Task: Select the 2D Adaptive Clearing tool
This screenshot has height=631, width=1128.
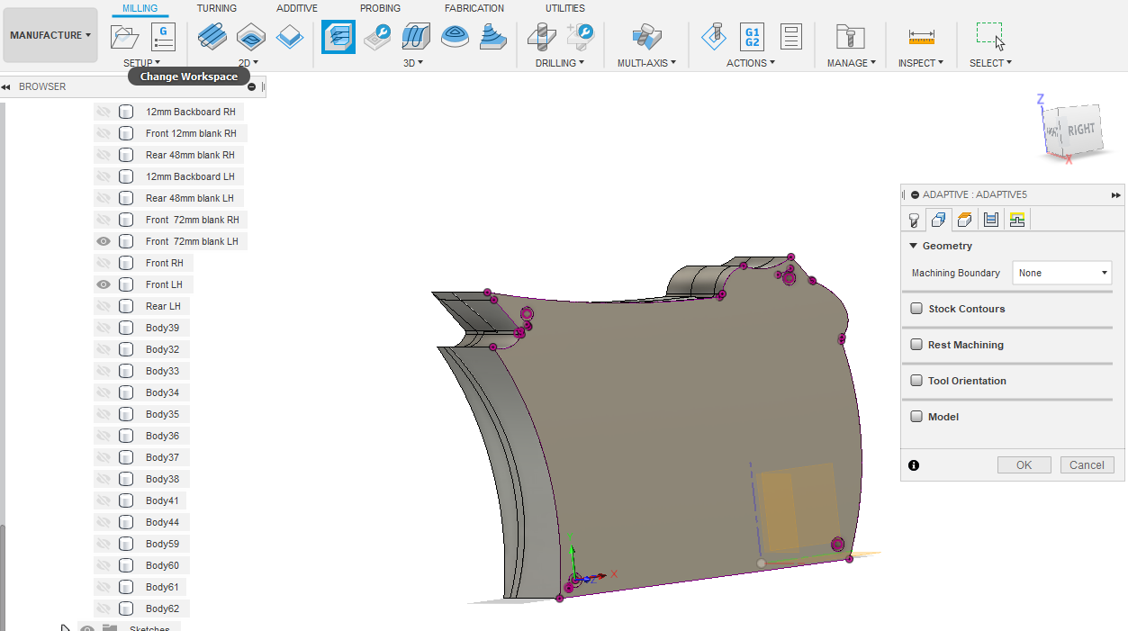Action: coord(212,37)
